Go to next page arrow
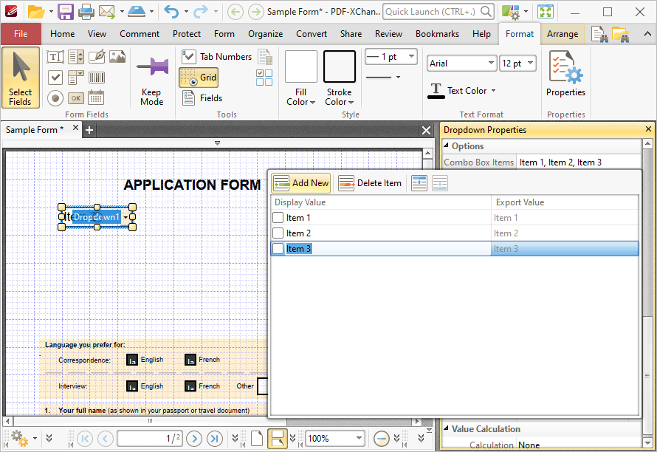657x452 pixels. [x=194, y=439]
